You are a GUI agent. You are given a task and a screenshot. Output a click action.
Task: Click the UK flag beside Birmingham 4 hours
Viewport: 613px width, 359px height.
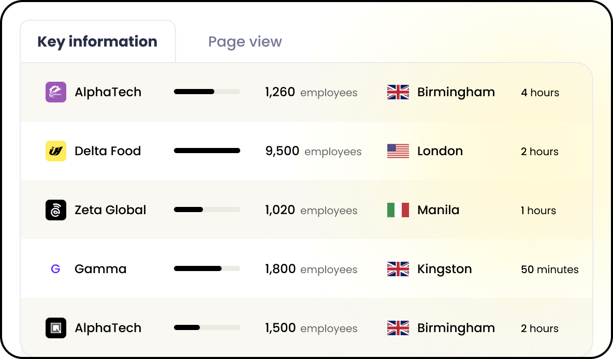coord(398,92)
